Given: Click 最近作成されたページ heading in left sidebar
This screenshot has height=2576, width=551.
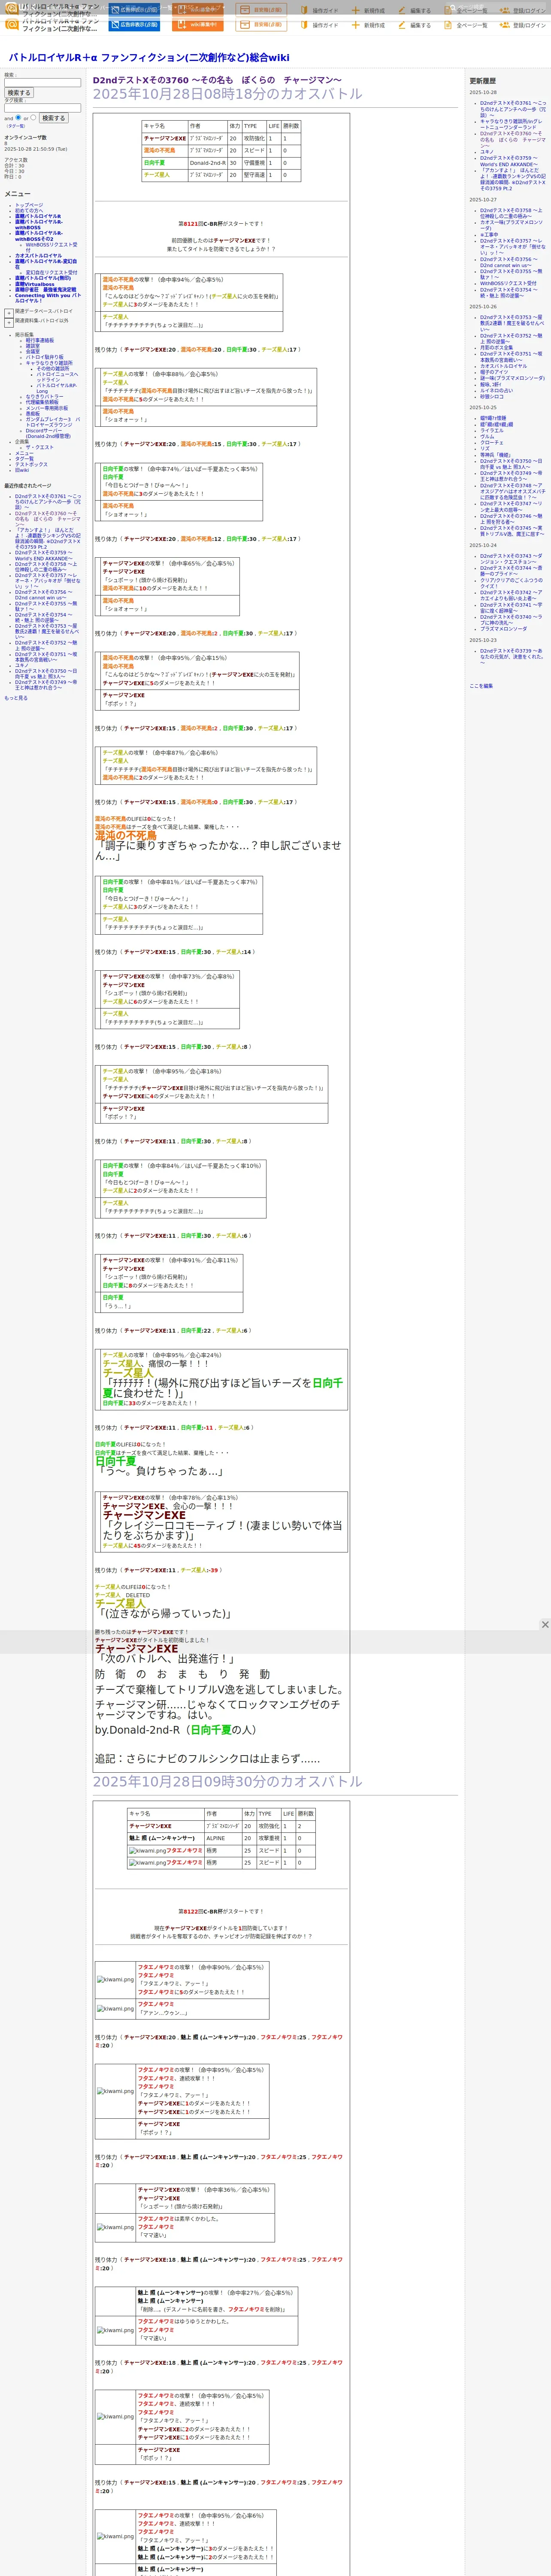Looking at the screenshot, I should (x=27, y=486).
